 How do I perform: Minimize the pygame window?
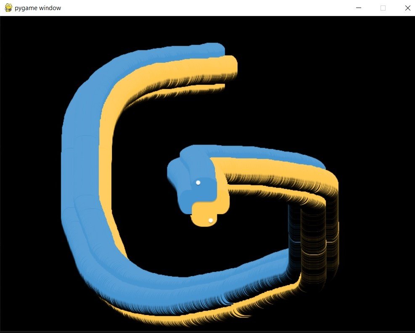pyautogui.click(x=359, y=8)
